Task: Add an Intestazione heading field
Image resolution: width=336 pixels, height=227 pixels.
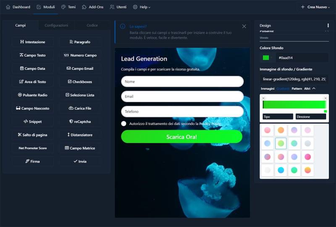Action: click(33, 42)
